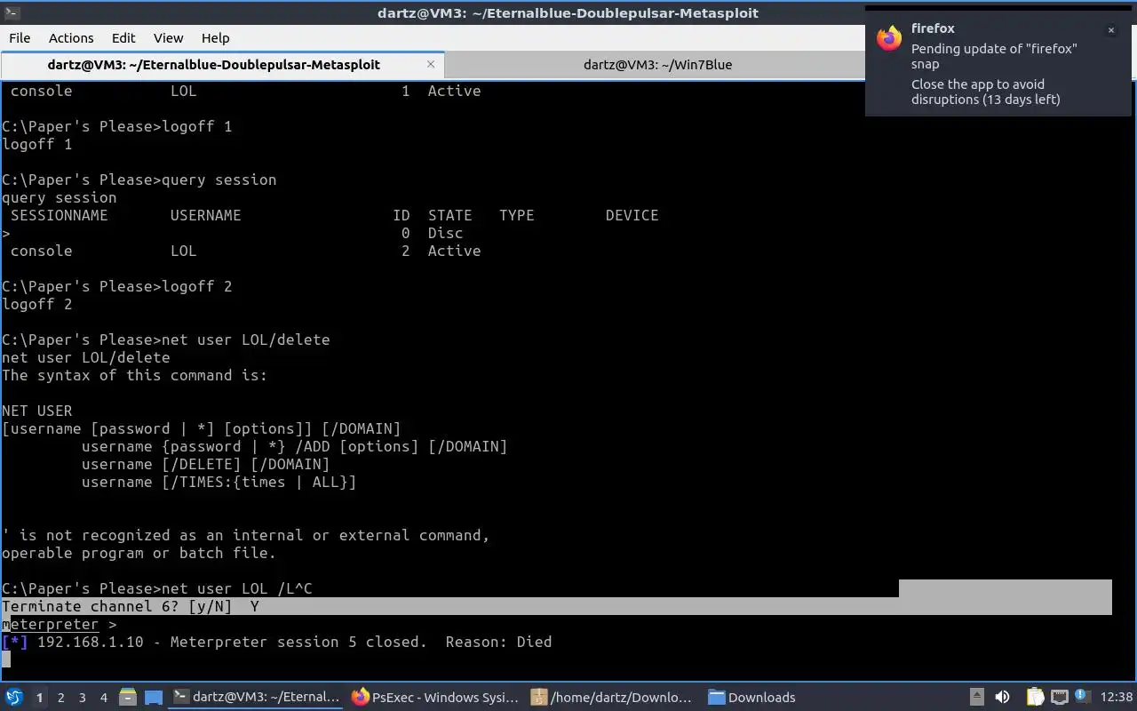Open the Actions menu
This screenshot has height=711, width=1137.
71,38
